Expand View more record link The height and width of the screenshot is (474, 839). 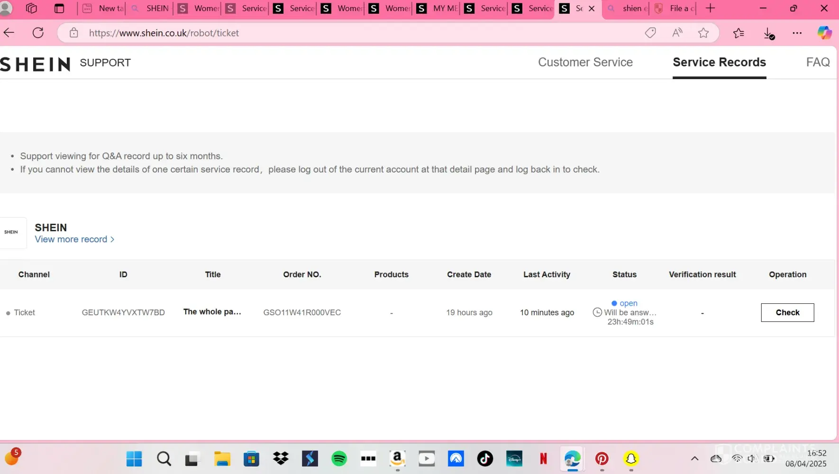pyautogui.click(x=74, y=239)
